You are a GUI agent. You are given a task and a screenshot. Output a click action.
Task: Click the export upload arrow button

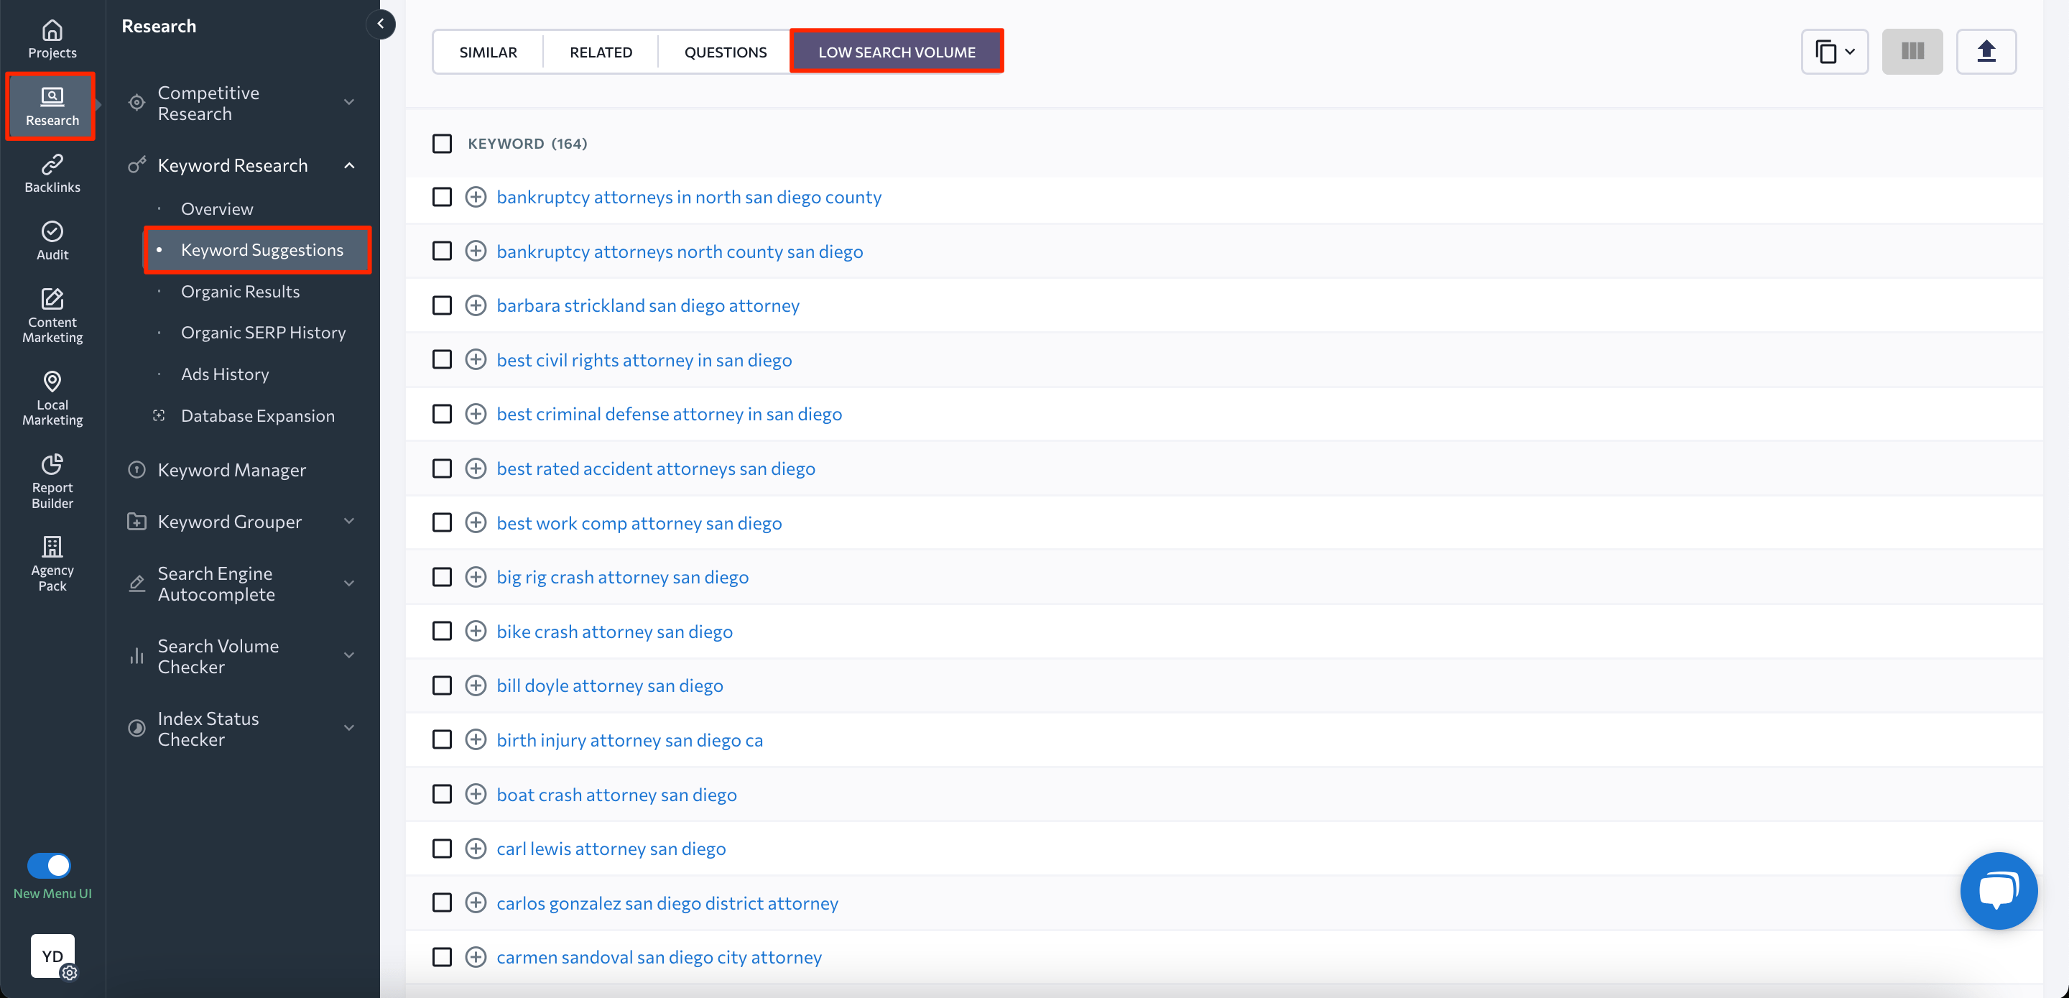(x=1986, y=52)
